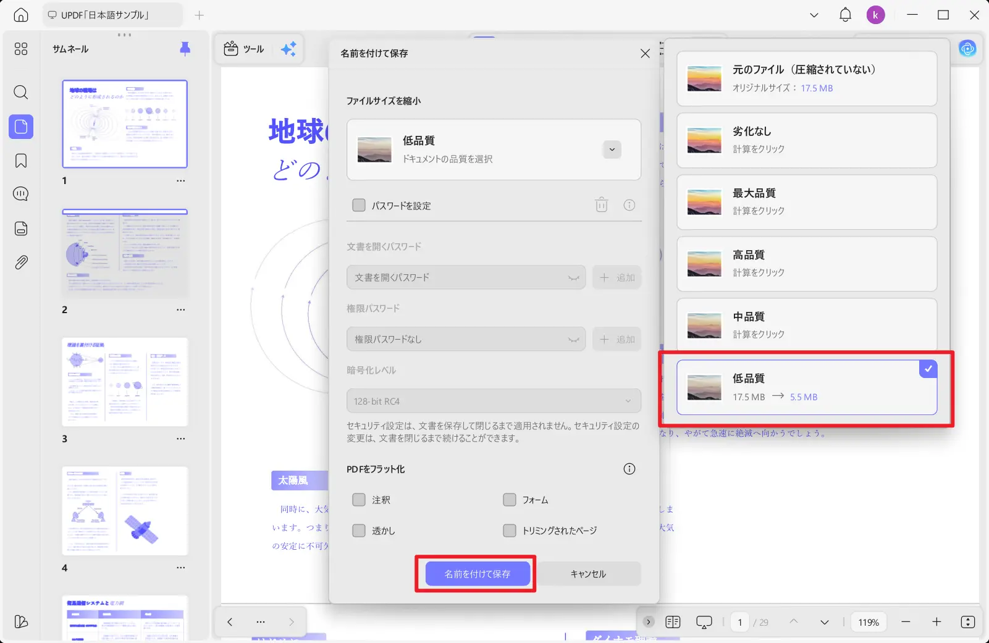The height and width of the screenshot is (643, 989).
Task: Check the 注釈 flatten option
Action: pyautogui.click(x=359, y=500)
